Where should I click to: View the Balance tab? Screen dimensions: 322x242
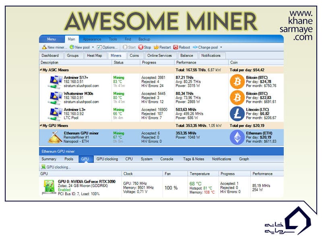187,56
